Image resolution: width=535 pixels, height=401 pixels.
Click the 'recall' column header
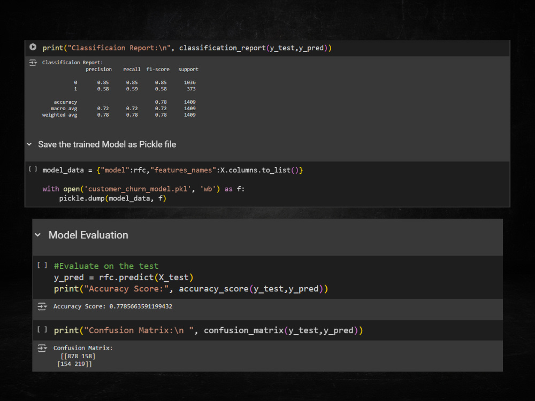point(132,69)
